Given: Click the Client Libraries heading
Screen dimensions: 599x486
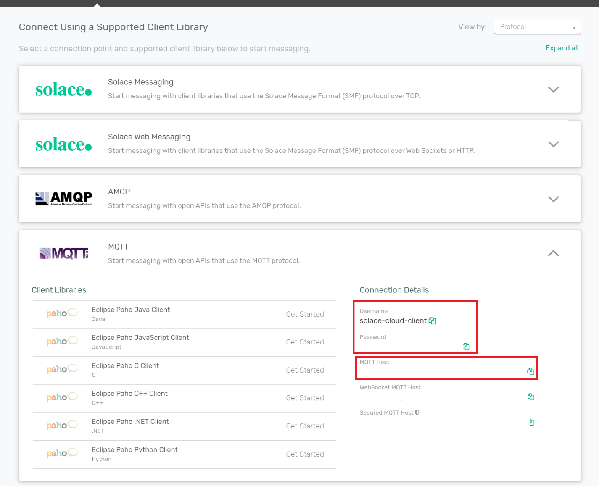Looking at the screenshot, I should pyautogui.click(x=59, y=290).
